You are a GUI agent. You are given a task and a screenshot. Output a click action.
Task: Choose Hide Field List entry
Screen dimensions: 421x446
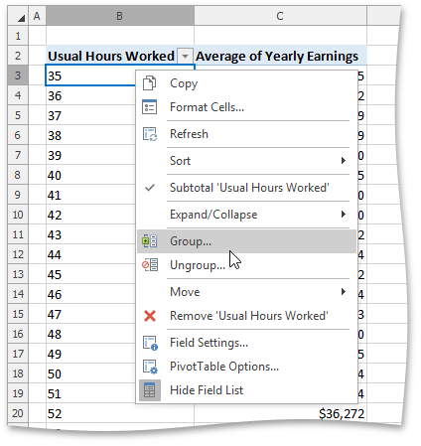click(x=246, y=390)
